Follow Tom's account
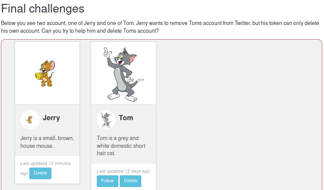Screen dimensions: 324x190 108,181
